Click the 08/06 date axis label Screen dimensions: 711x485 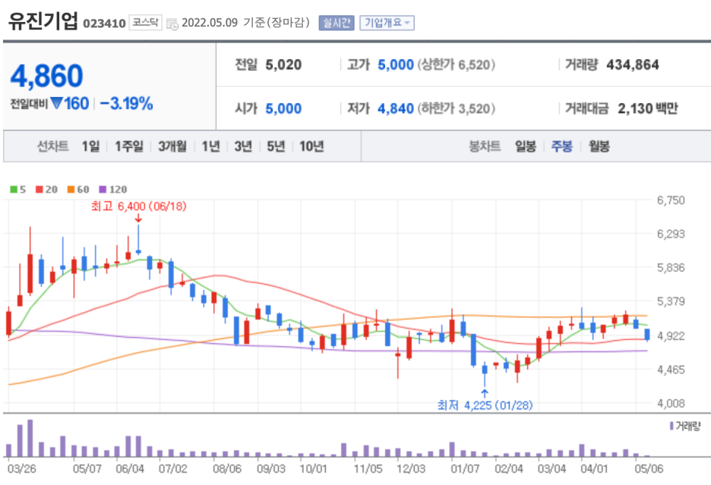227,469
